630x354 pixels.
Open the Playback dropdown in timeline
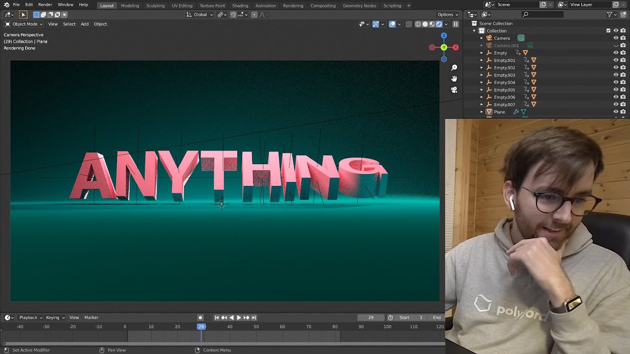31,318
